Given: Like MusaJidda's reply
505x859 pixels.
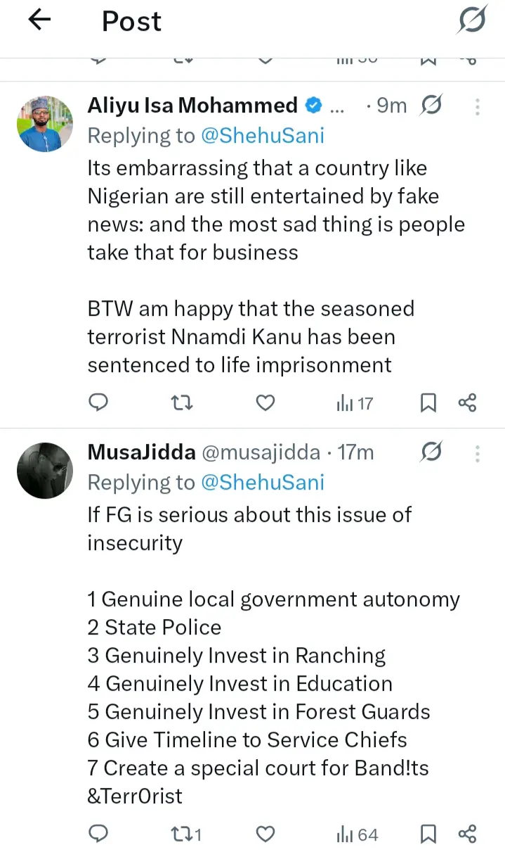Looking at the screenshot, I should tap(264, 834).
